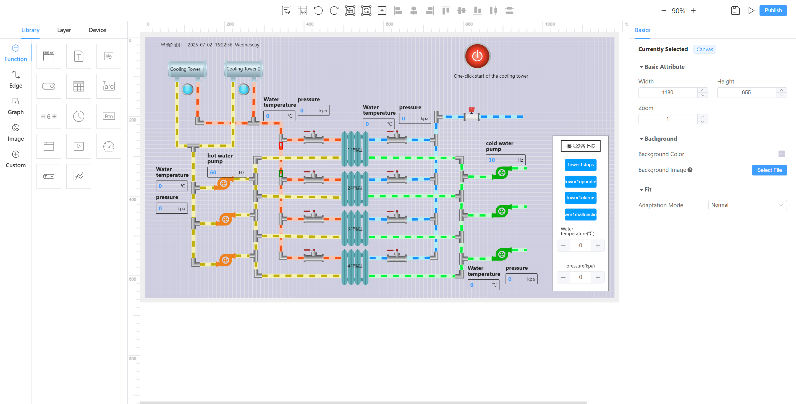This screenshot has height=404, width=796.
Task: Increase the Width value with up stepper
Action: pos(702,90)
